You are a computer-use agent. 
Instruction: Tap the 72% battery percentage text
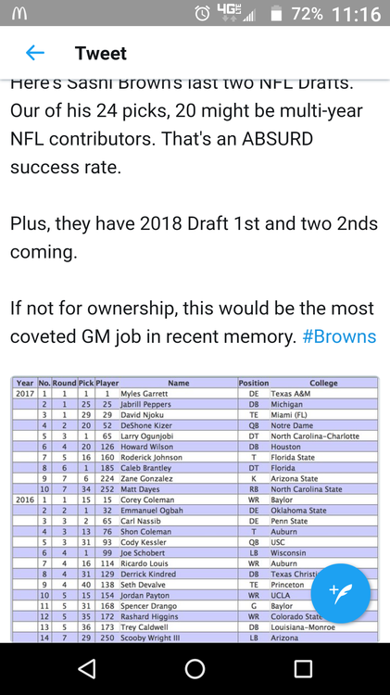pyautogui.click(x=308, y=14)
